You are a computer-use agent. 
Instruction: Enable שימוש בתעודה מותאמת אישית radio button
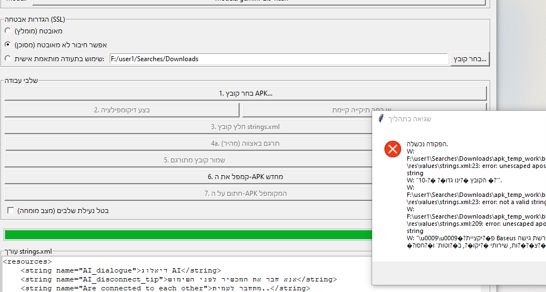point(7,58)
